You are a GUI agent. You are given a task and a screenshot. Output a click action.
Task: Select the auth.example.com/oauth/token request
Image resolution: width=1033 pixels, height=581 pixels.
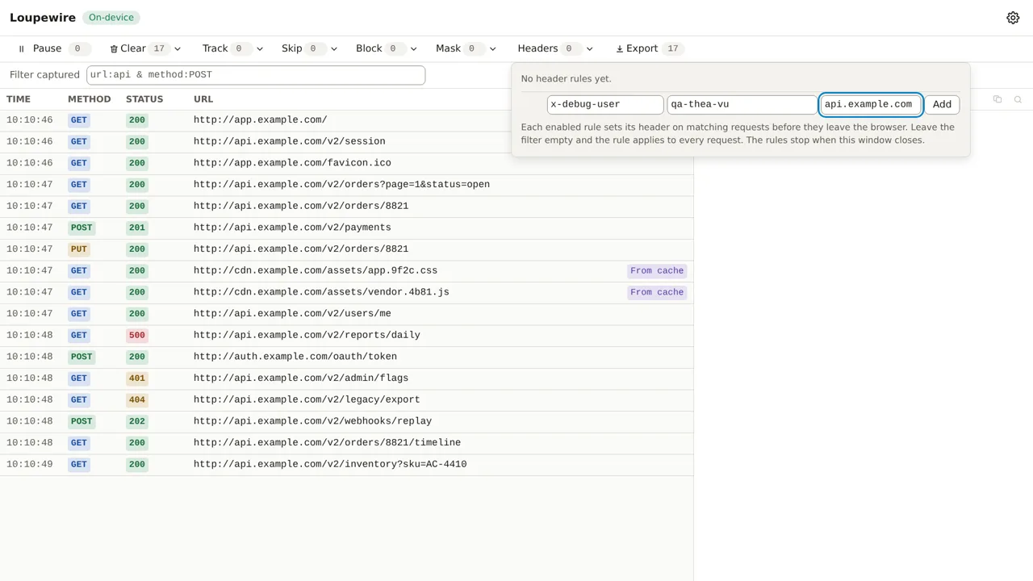pos(346,357)
